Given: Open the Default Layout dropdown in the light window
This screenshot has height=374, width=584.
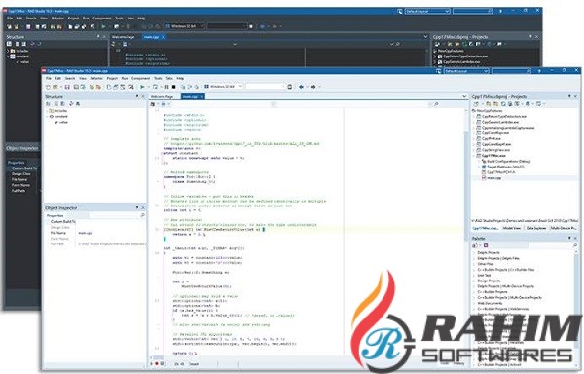Looking at the screenshot, I should [x=486, y=71].
